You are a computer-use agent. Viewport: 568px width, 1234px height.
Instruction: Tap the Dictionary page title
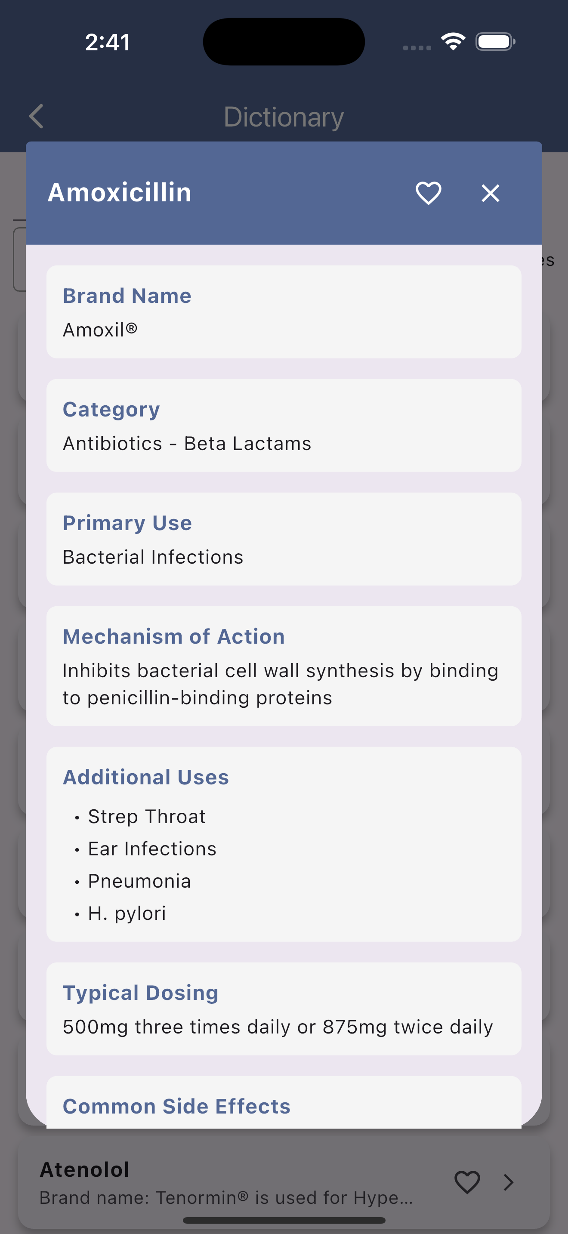(x=284, y=117)
